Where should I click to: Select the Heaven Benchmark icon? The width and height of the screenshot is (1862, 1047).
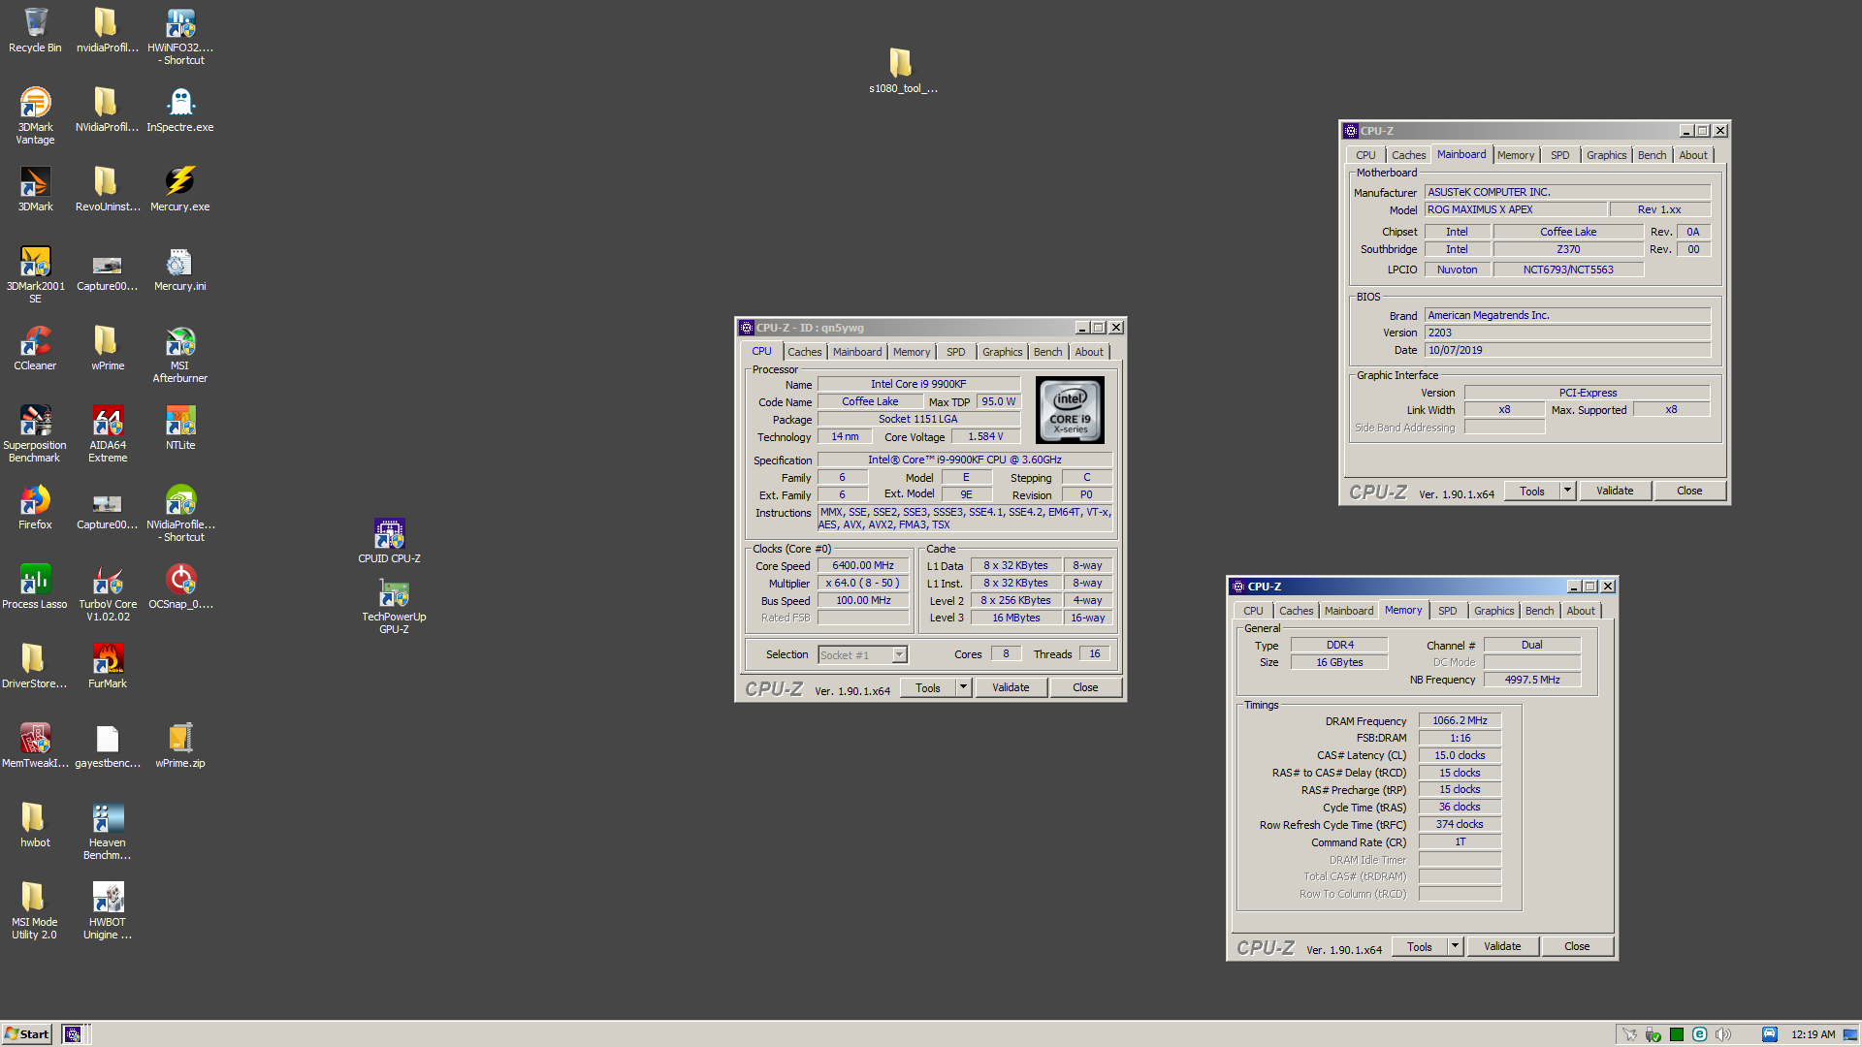pyautogui.click(x=108, y=818)
